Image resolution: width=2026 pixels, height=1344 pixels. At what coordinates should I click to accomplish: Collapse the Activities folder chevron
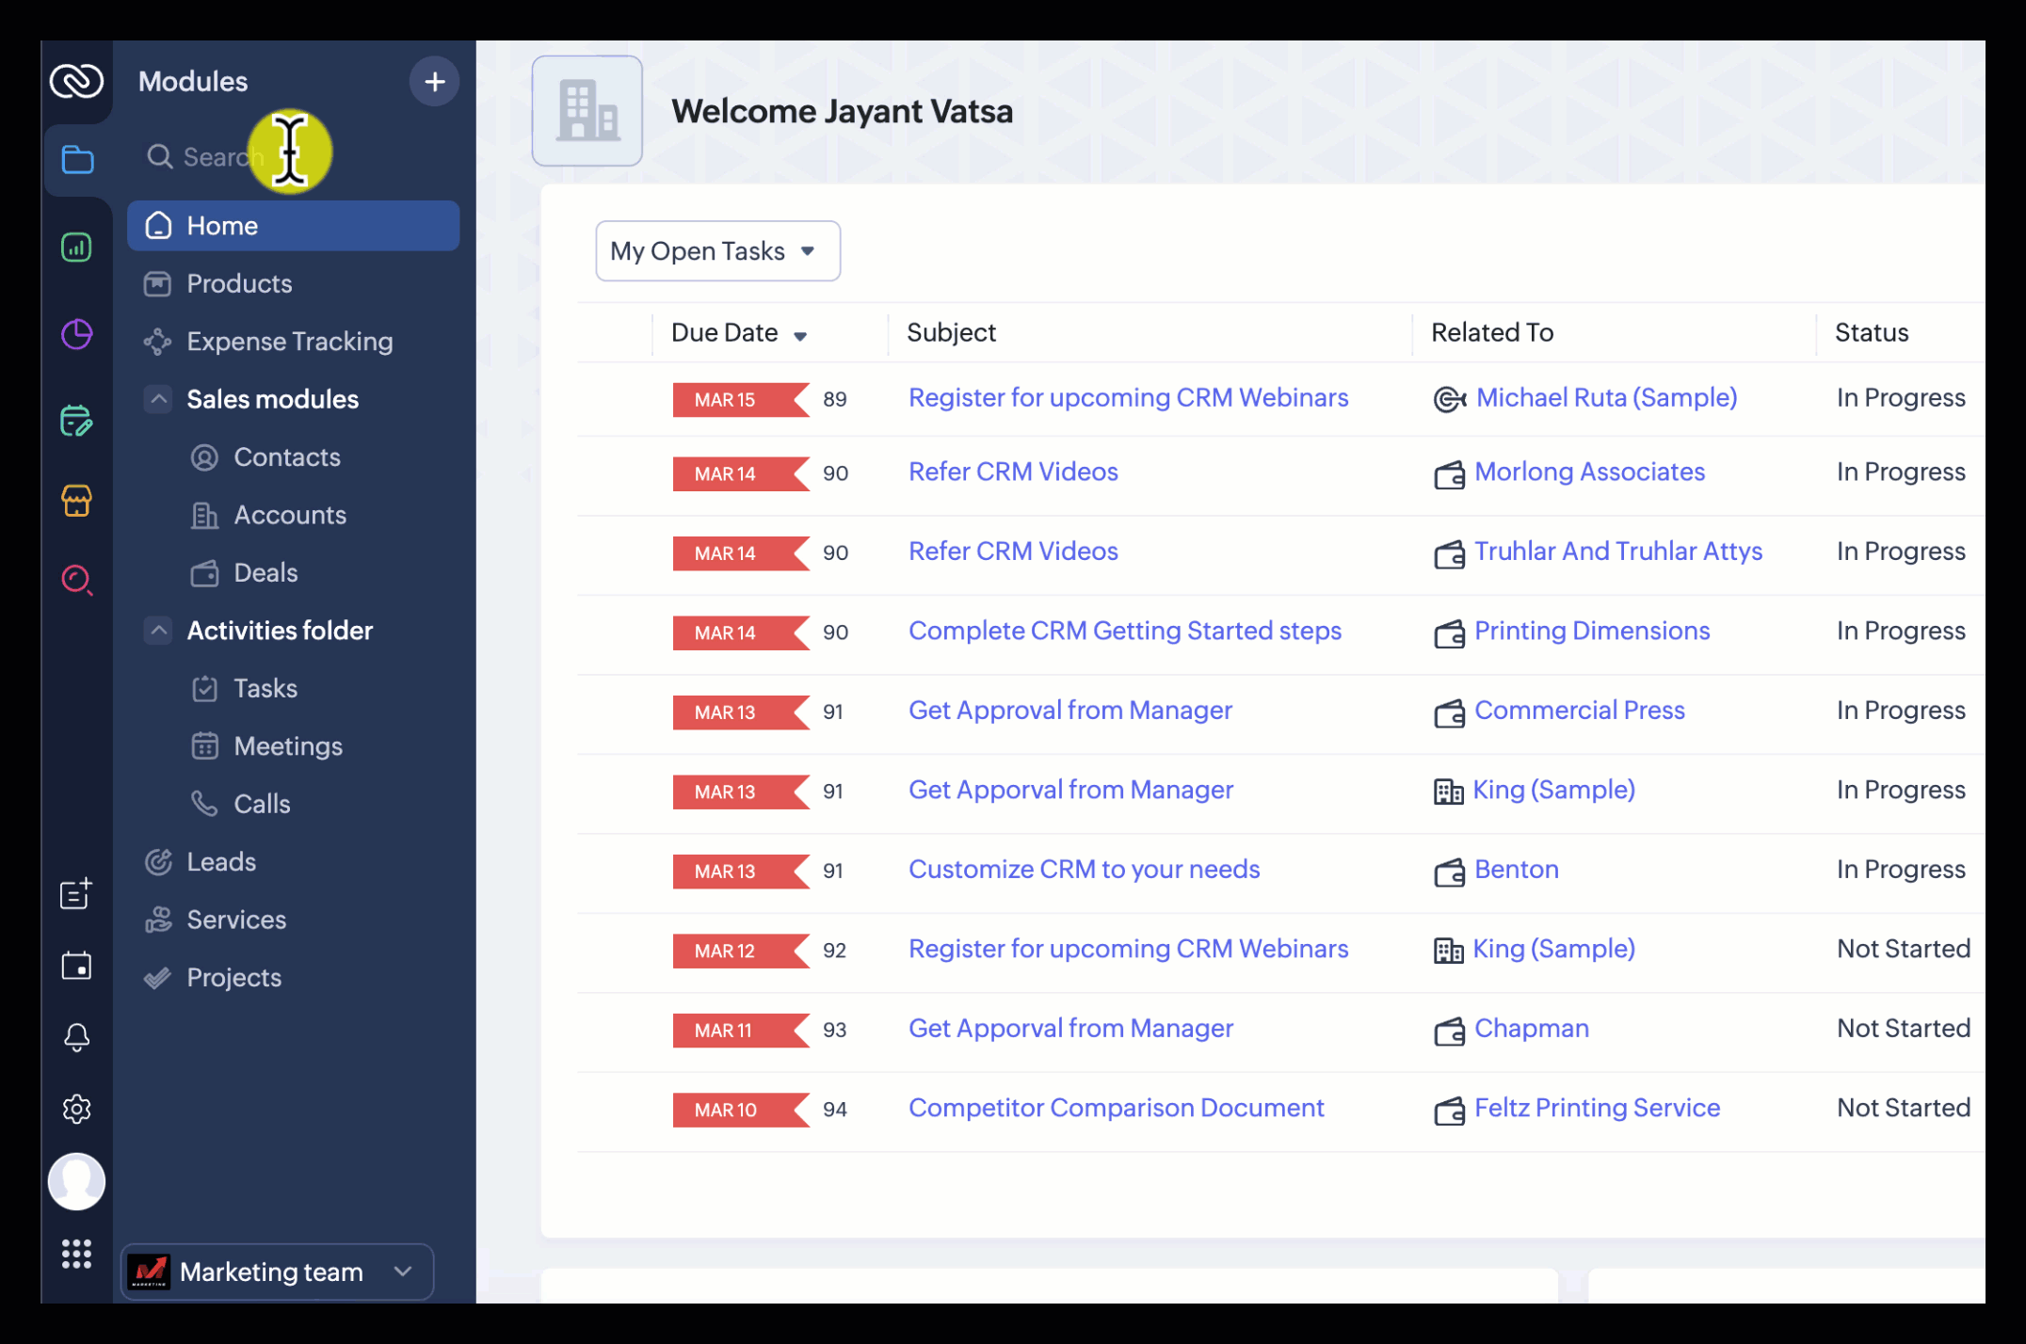pyautogui.click(x=158, y=630)
